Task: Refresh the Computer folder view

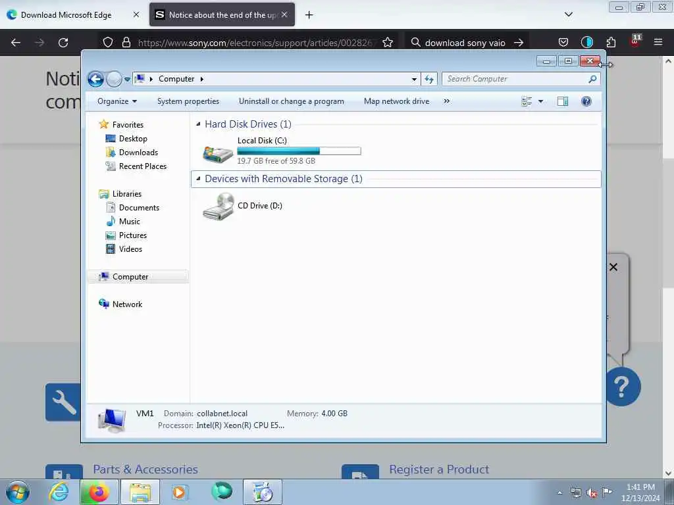Action: (x=429, y=79)
